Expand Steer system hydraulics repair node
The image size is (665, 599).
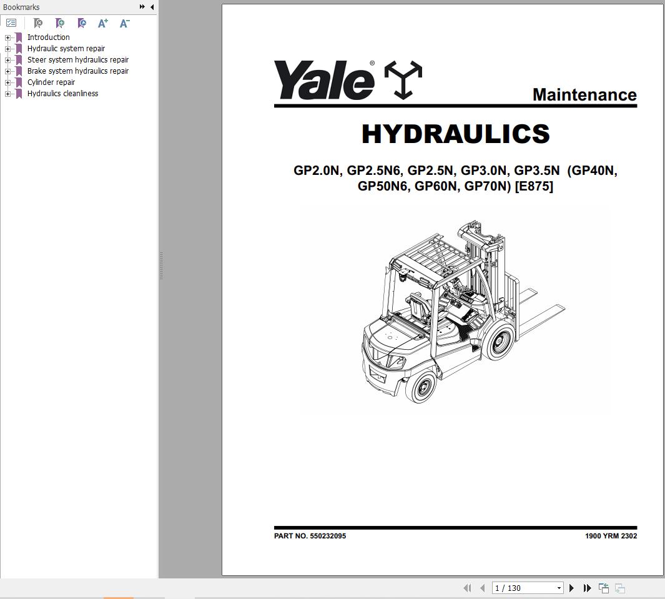7,60
